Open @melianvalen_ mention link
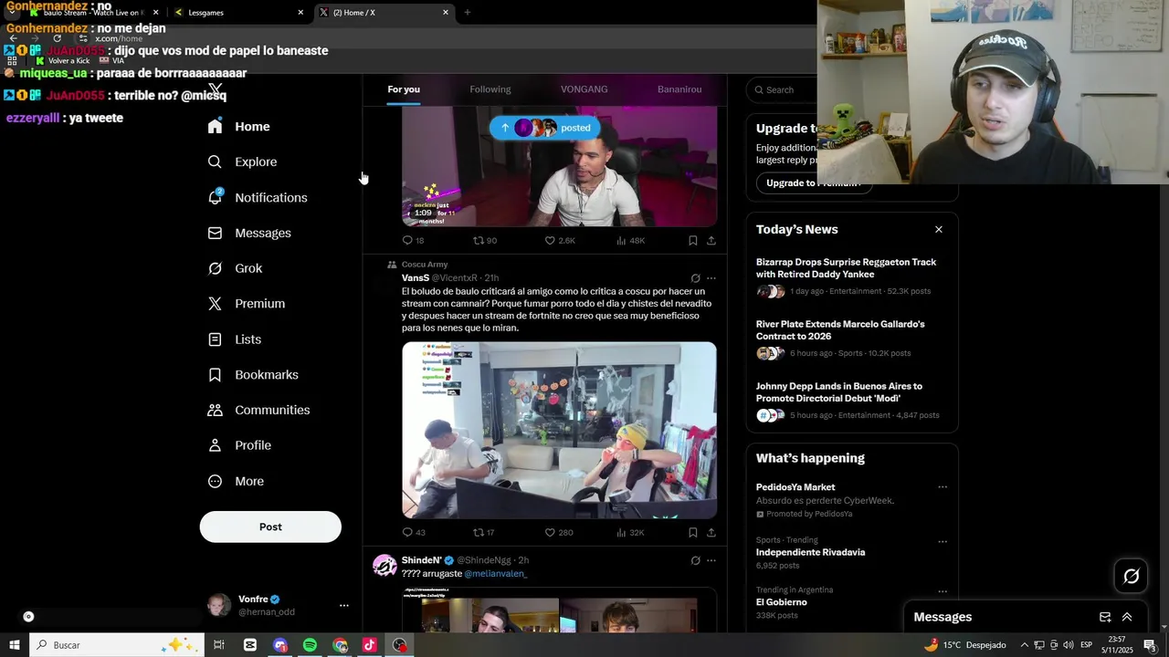This screenshot has height=657, width=1169. 496,573
